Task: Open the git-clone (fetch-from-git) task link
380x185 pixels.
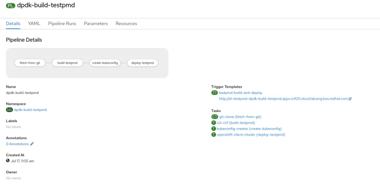Action: 240,117
